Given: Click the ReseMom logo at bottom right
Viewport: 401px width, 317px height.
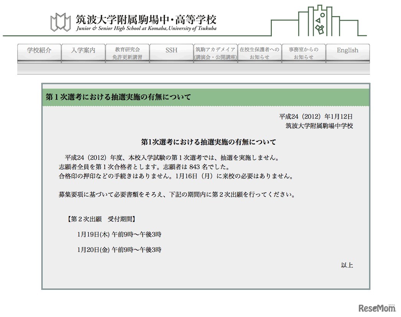Looking at the screenshot, I should click(x=378, y=308).
